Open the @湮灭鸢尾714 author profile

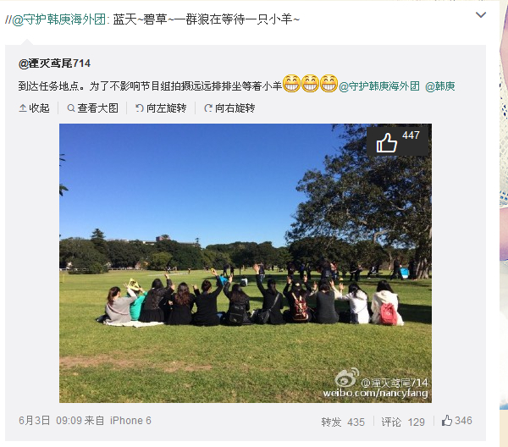[x=54, y=63]
